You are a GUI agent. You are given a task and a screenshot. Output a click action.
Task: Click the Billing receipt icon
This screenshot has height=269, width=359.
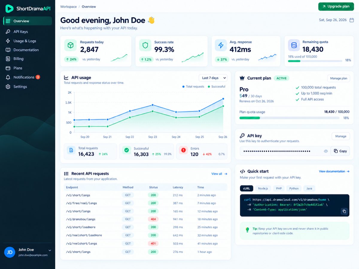pos(8,59)
